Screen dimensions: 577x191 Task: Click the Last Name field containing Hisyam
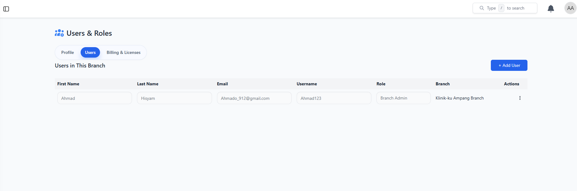click(x=174, y=98)
